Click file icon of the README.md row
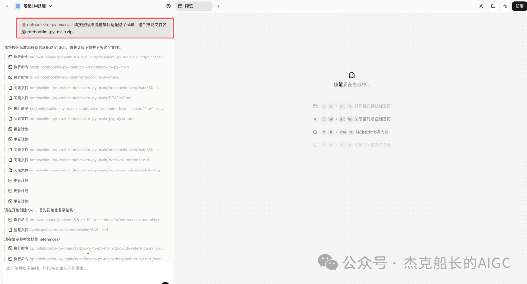 pos(10,98)
